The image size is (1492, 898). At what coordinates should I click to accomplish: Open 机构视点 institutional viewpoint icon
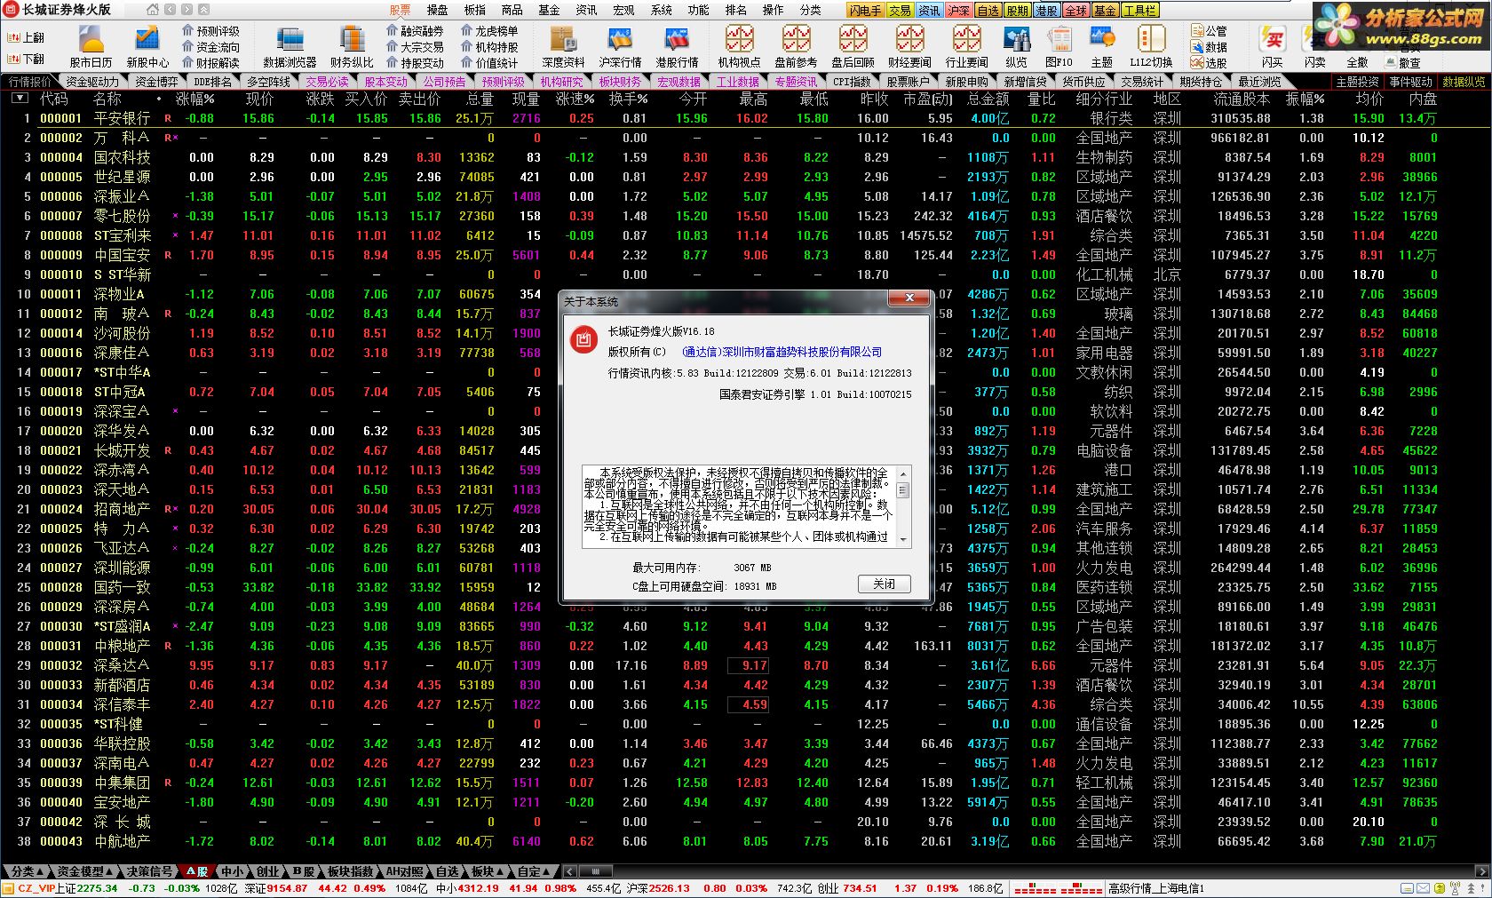click(x=739, y=45)
